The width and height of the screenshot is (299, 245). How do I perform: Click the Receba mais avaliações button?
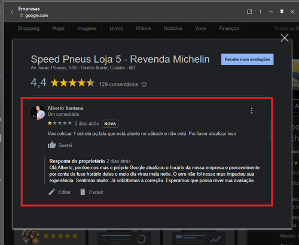pyautogui.click(x=248, y=59)
